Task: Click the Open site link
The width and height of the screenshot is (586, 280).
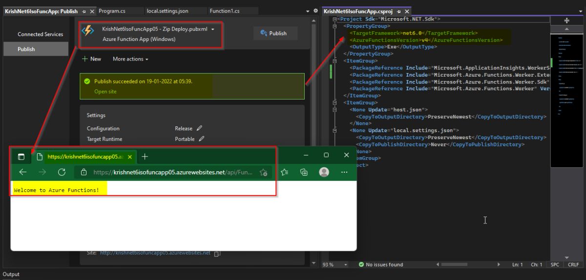Action: pyautogui.click(x=105, y=91)
